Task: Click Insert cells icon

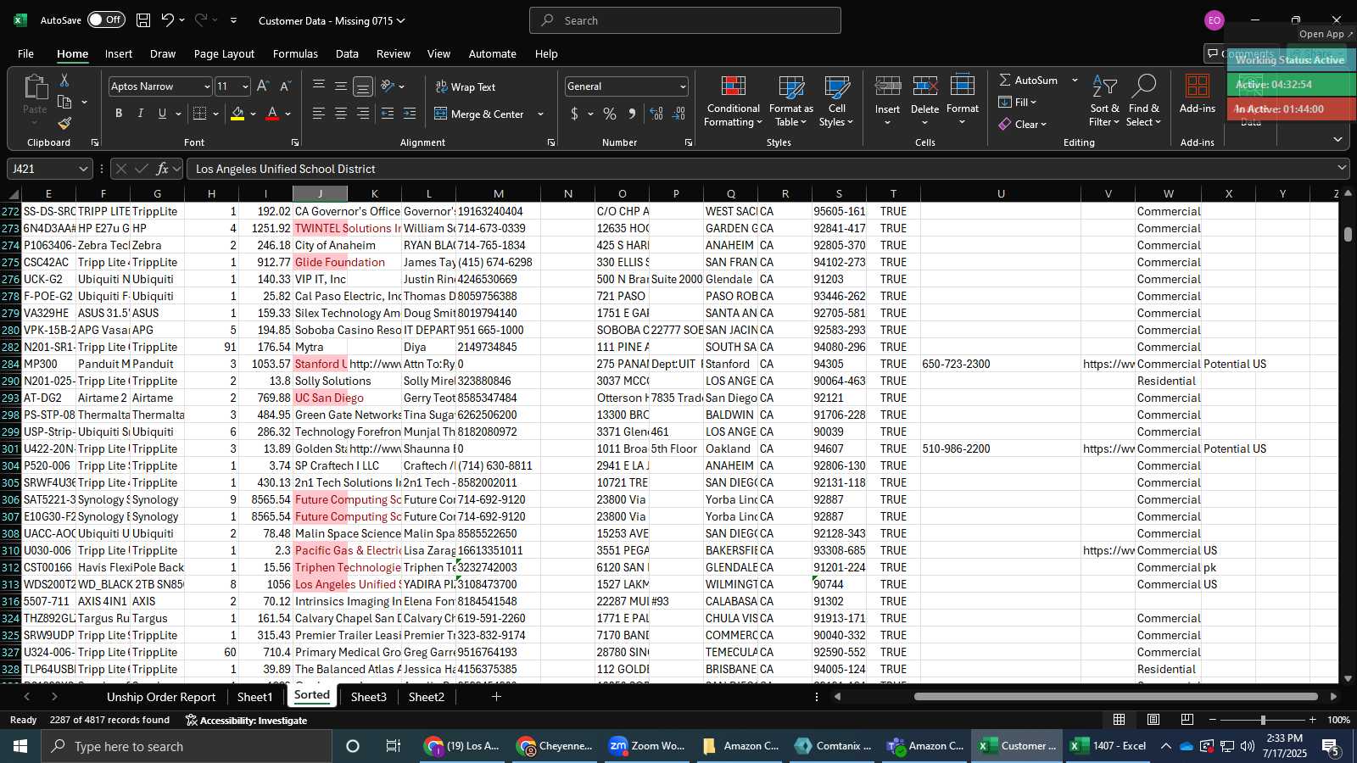Action: coord(887,86)
